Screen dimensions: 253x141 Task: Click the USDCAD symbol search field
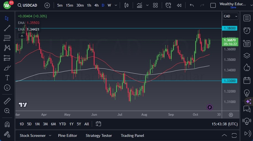(27, 5)
